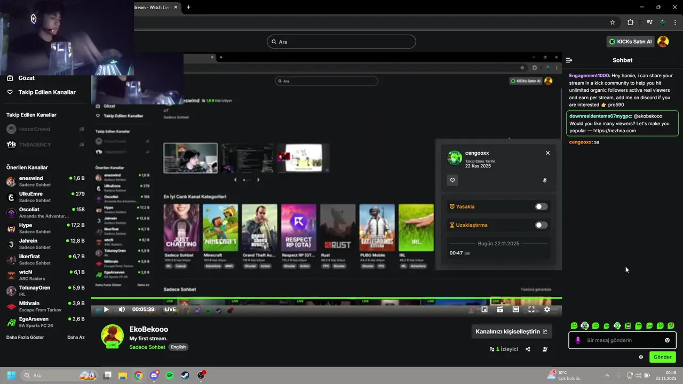Viewport: 683px width, 384px height.
Task: Open browser three-dot menu
Action: [675, 22]
